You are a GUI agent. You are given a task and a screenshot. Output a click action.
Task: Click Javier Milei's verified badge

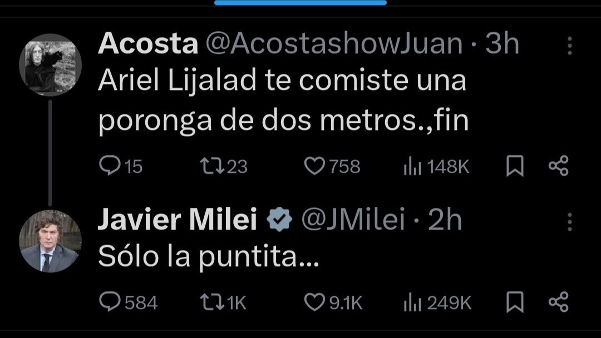(279, 221)
